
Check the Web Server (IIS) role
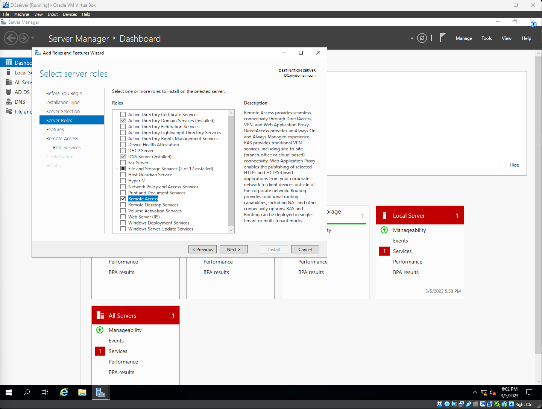pos(123,217)
